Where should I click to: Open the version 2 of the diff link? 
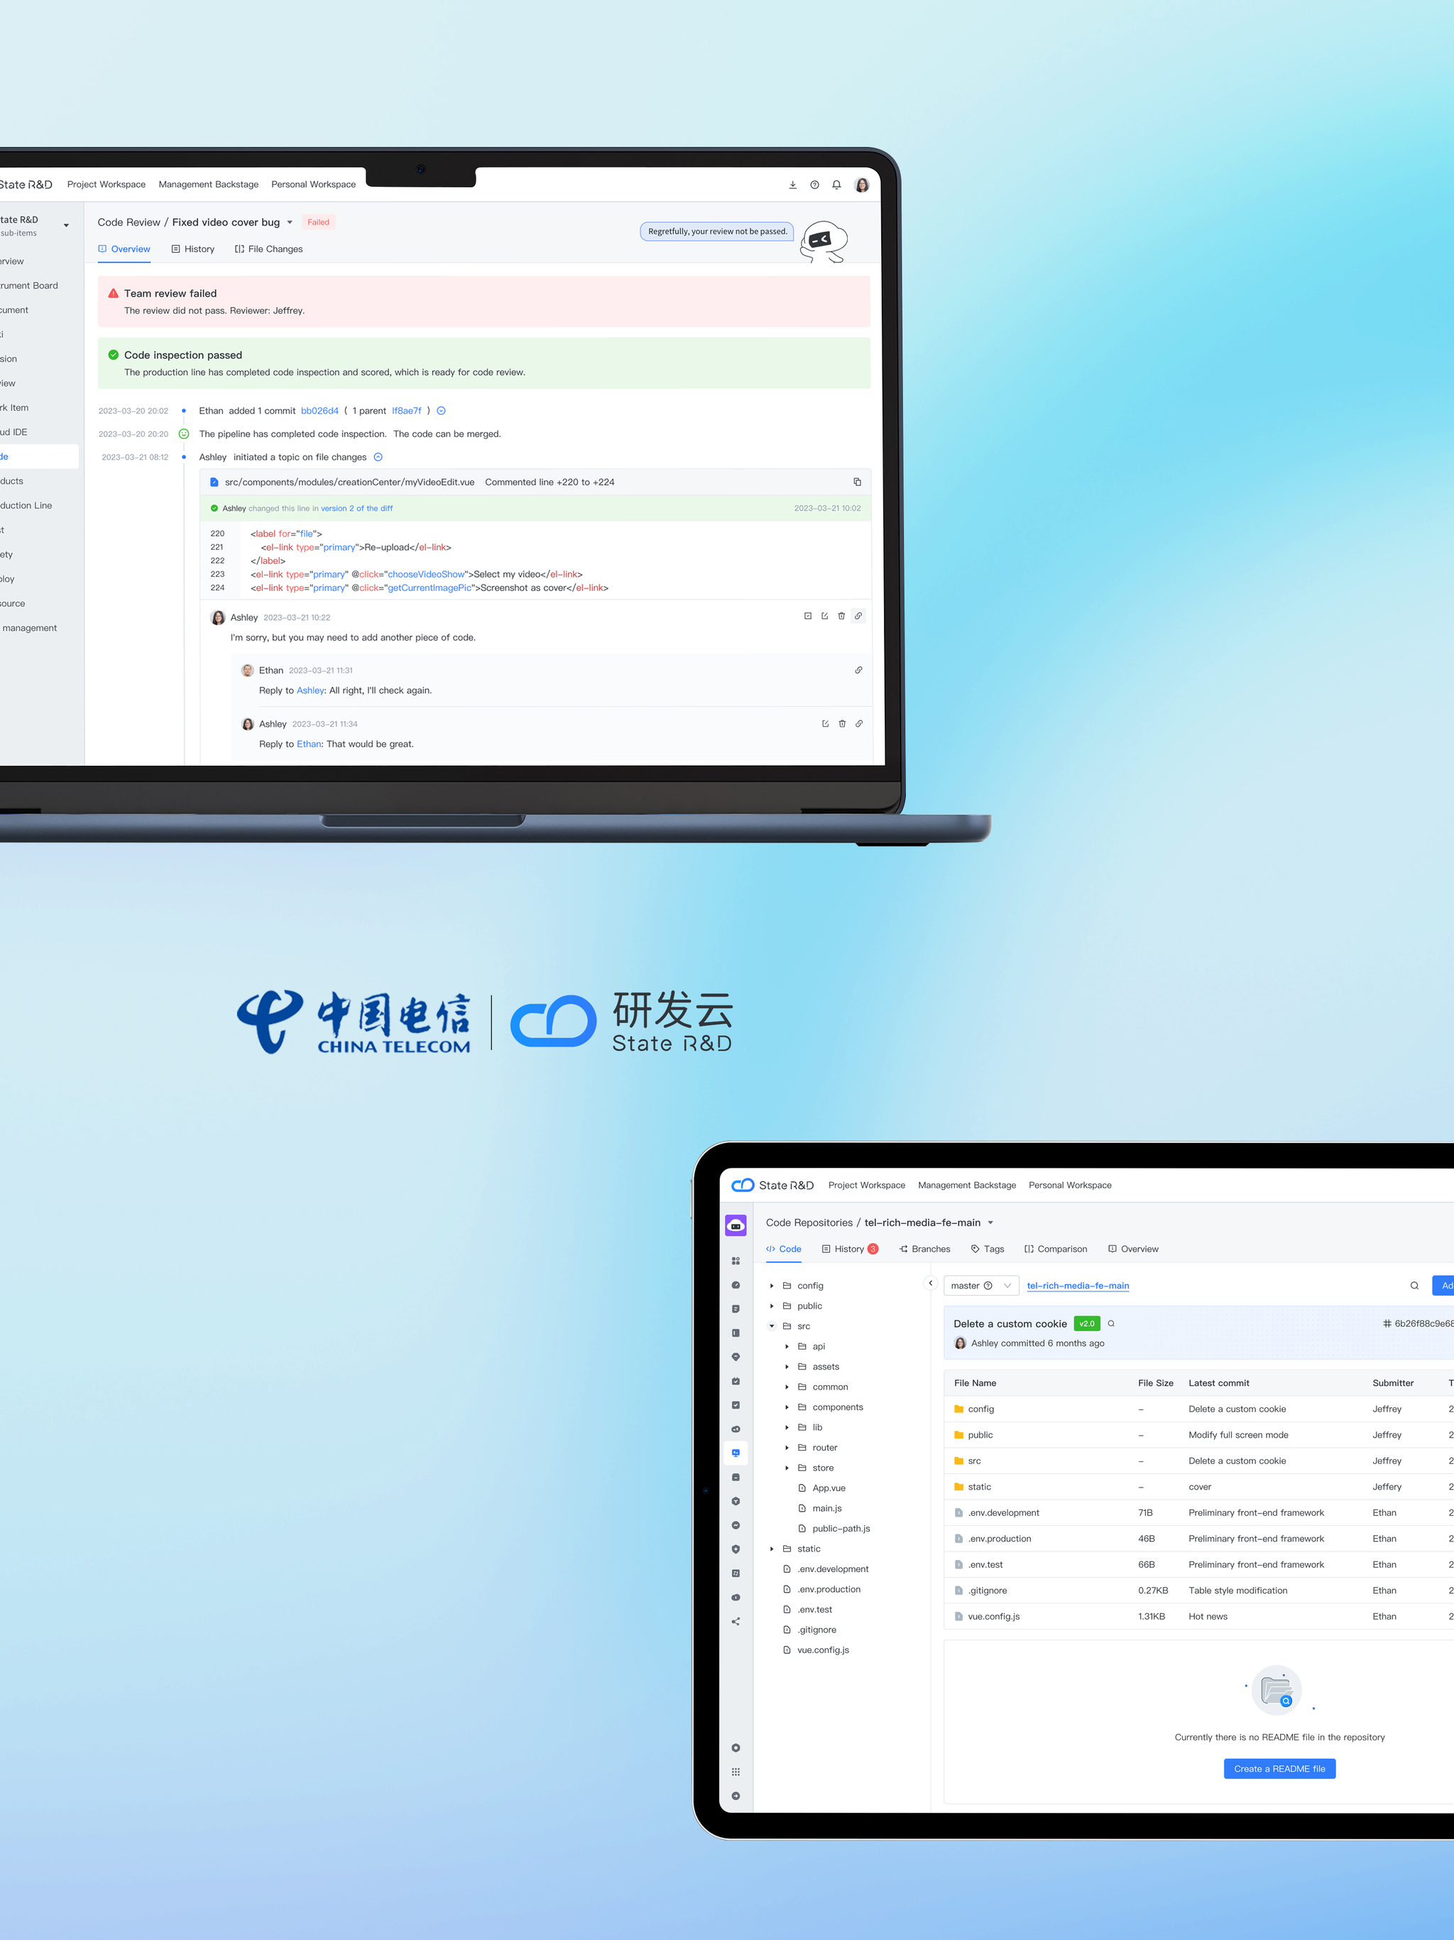(356, 508)
